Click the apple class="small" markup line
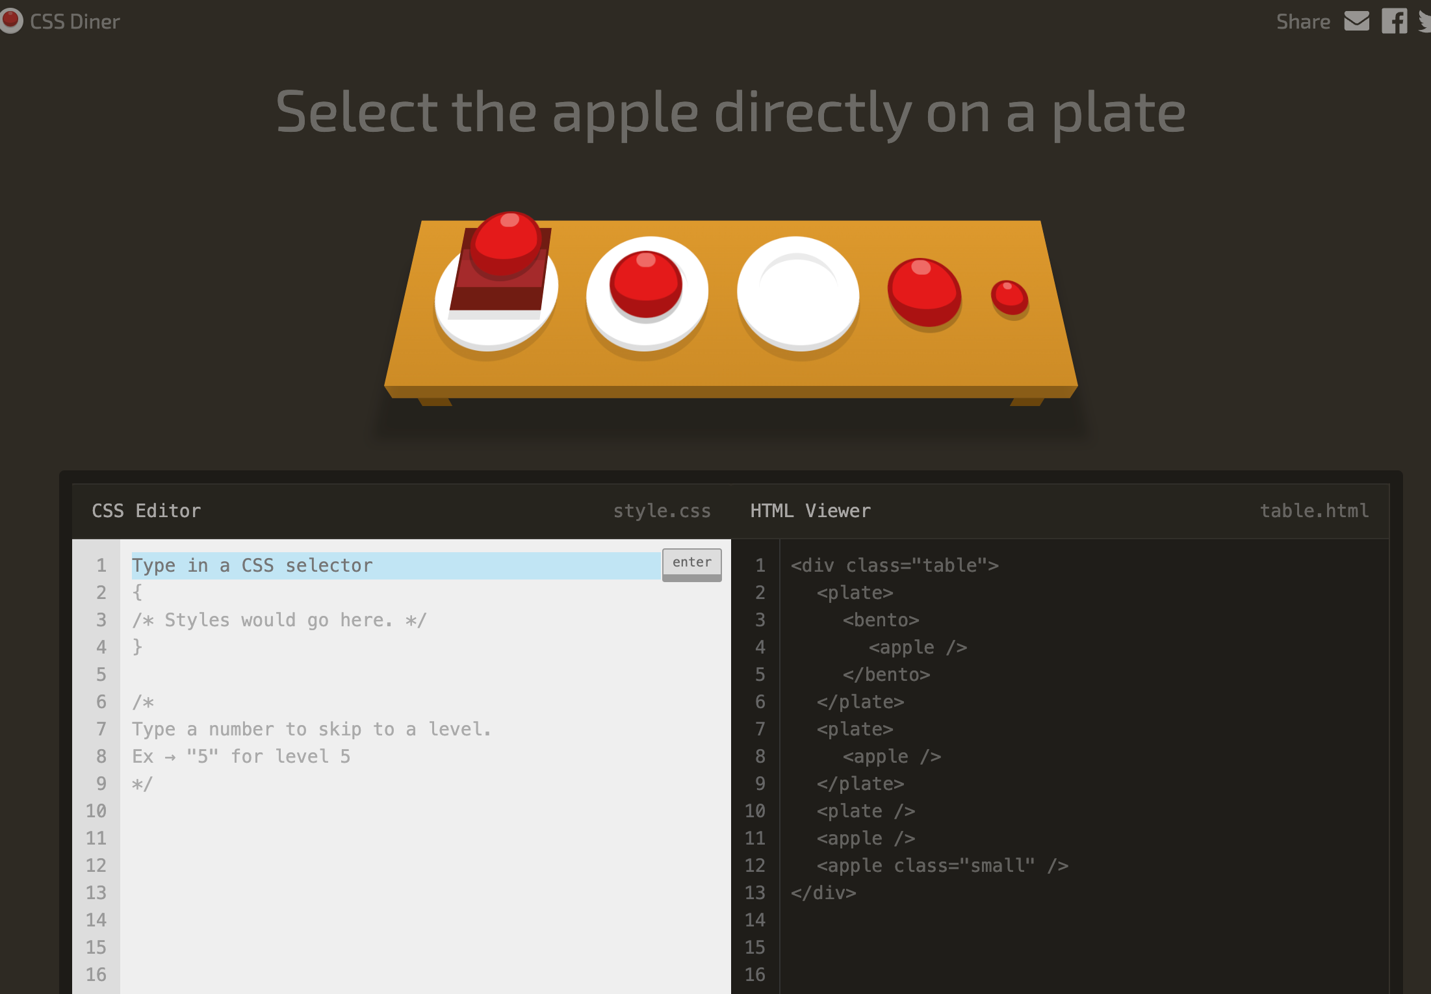Image resolution: width=1431 pixels, height=994 pixels. (x=942, y=865)
